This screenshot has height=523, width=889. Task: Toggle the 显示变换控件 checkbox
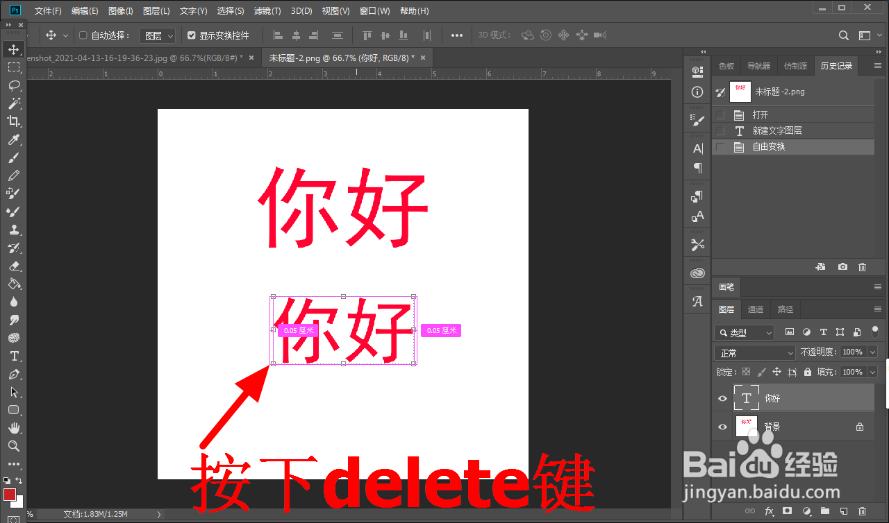pos(192,35)
